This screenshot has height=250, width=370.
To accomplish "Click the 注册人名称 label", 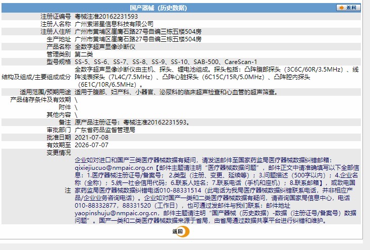I will [56, 24].
